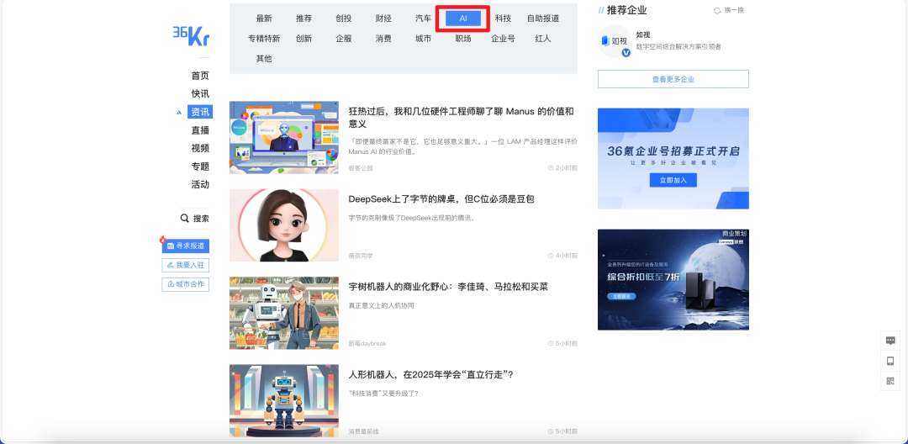
Task: Click the humanoid robot article thumbnail
Action: coord(284,400)
